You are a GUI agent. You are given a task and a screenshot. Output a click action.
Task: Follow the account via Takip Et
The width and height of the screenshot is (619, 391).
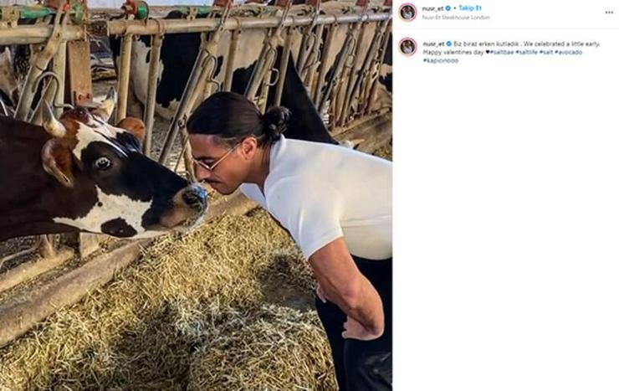tap(470, 8)
